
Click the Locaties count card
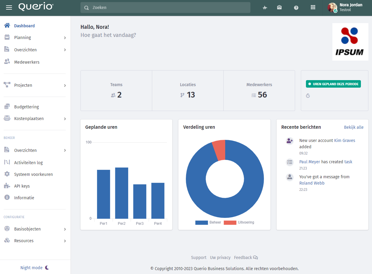pos(188,91)
